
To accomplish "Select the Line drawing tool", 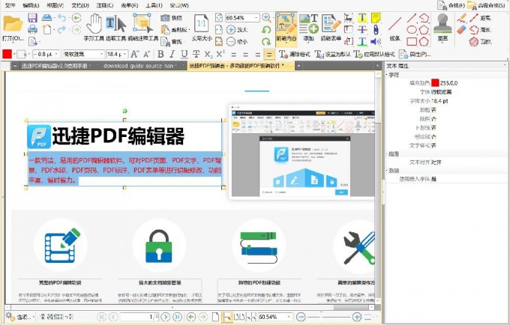I will [x=394, y=28].
